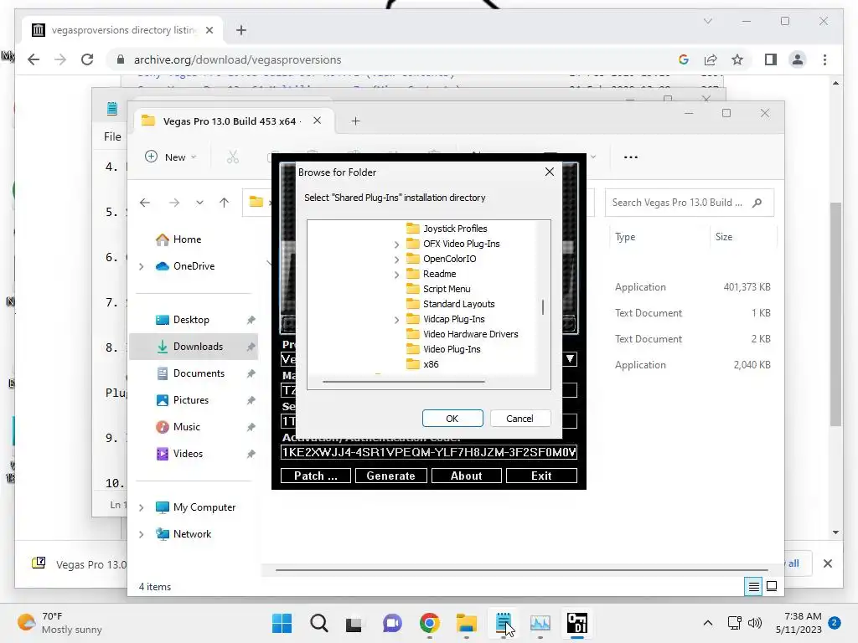Go back in Chrome
This screenshot has height=643, width=858.
click(34, 59)
